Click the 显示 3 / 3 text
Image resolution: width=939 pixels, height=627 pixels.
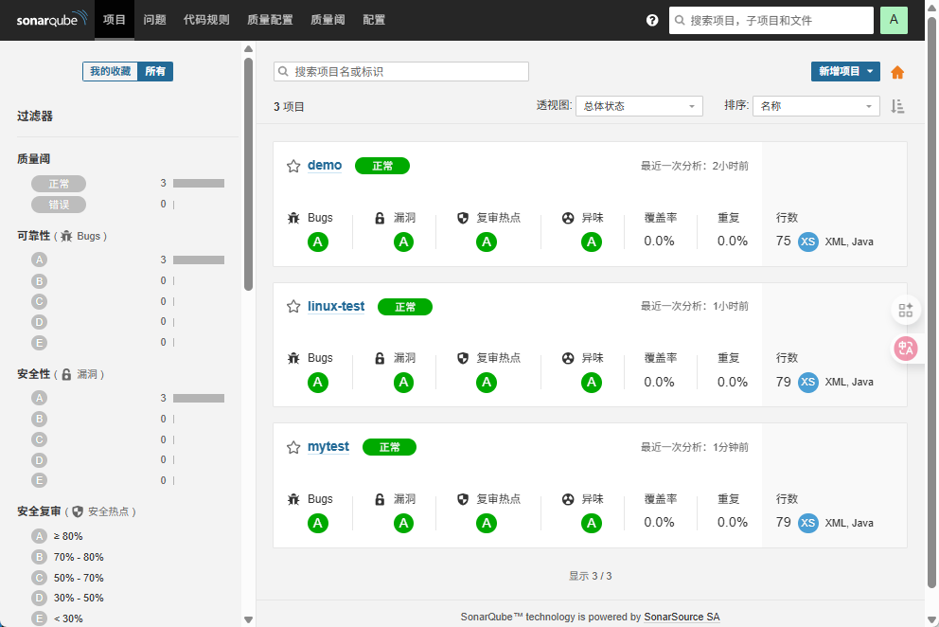coord(590,576)
